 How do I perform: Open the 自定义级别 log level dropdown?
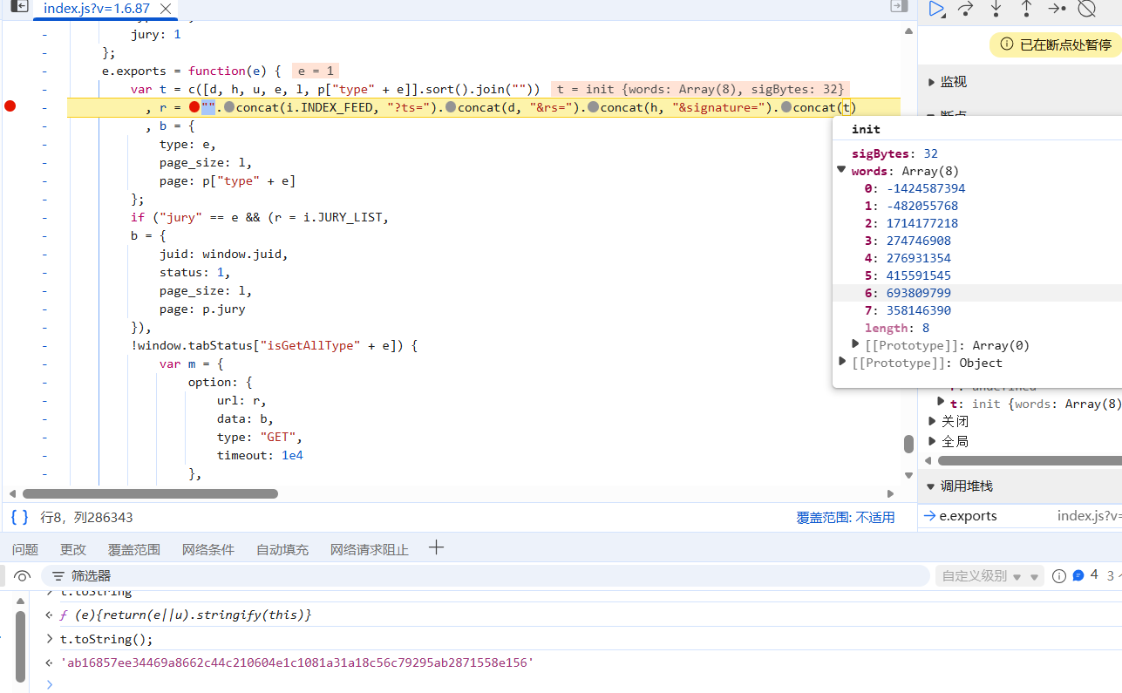989,576
